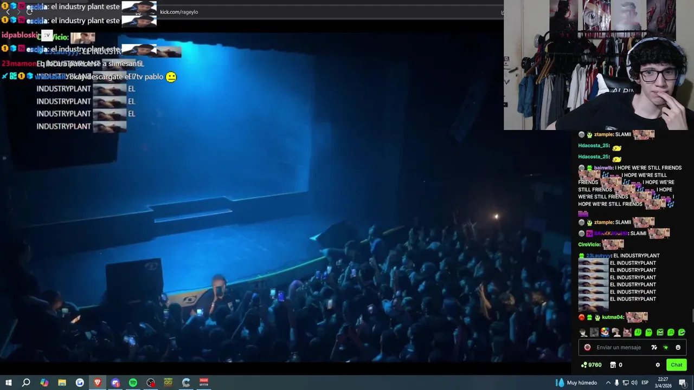This screenshot has width=694, height=390.
Task: Switch the ESP keyboard language
Action: pos(645,382)
